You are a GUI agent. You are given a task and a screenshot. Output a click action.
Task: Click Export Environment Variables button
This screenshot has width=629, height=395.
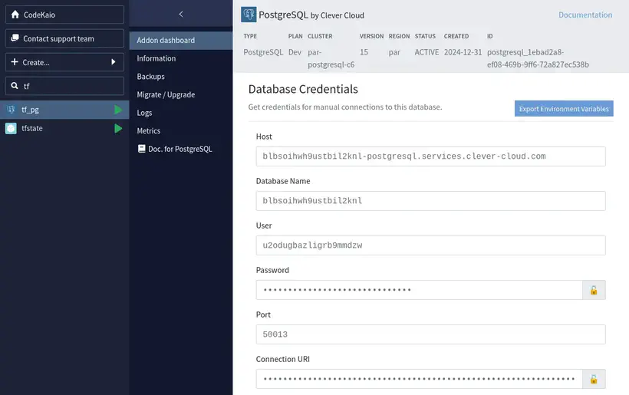564,109
